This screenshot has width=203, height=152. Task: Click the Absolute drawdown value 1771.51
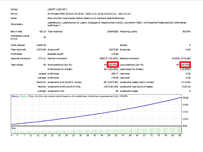pos(42,58)
